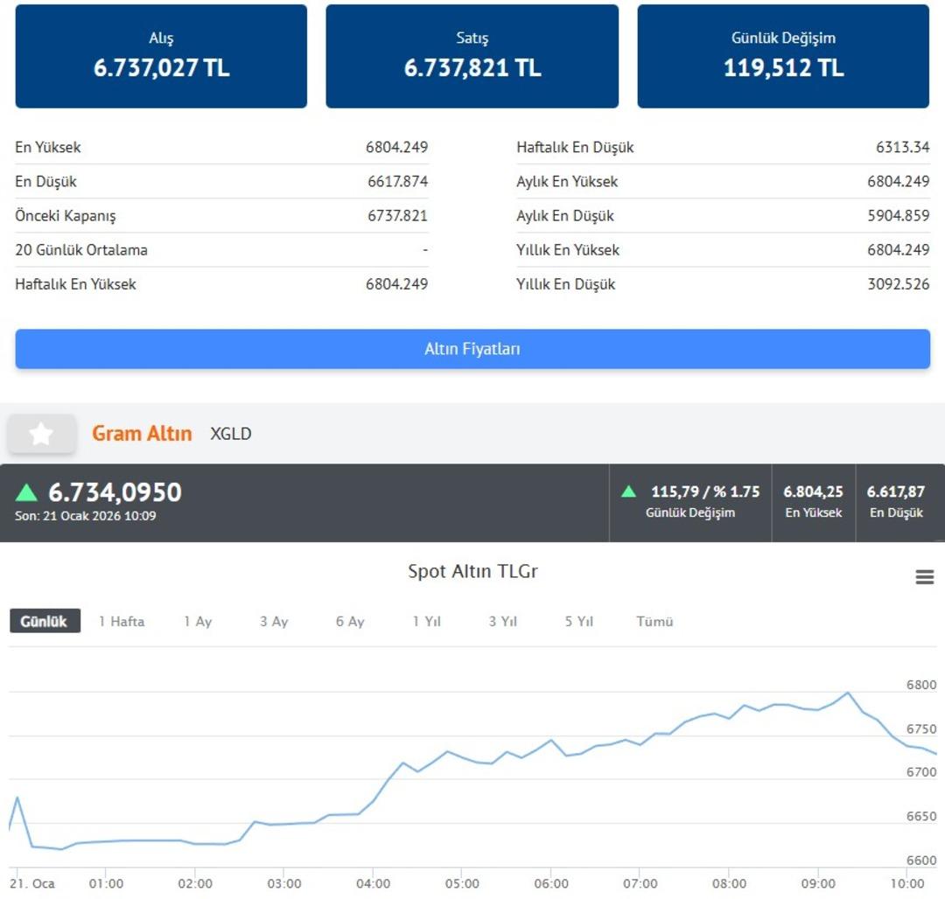
Task: Switch chart to 1 Ay
Action: [x=198, y=621]
